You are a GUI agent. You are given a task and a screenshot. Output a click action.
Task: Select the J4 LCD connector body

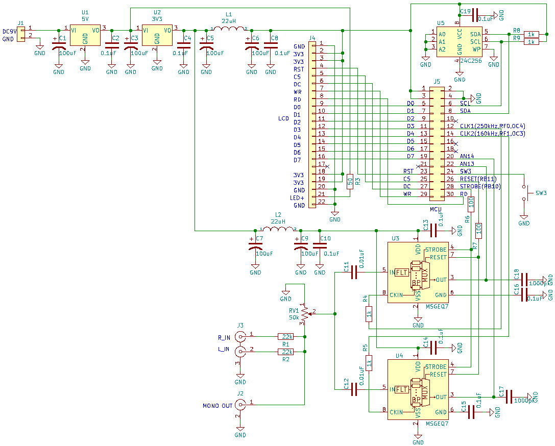[312, 126]
